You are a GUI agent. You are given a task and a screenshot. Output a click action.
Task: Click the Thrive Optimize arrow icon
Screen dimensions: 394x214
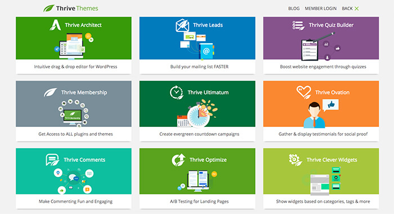[178, 160]
